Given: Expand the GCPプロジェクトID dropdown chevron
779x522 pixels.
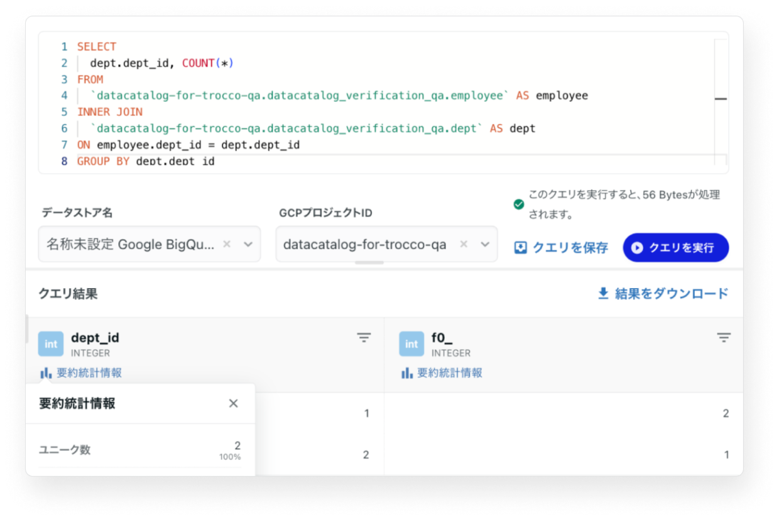Looking at the screenshot, I should (485, 244).
